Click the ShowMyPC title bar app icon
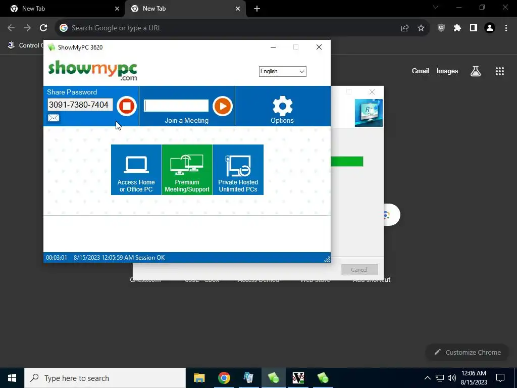Screen dimensions: 517x388 point(51,47)
